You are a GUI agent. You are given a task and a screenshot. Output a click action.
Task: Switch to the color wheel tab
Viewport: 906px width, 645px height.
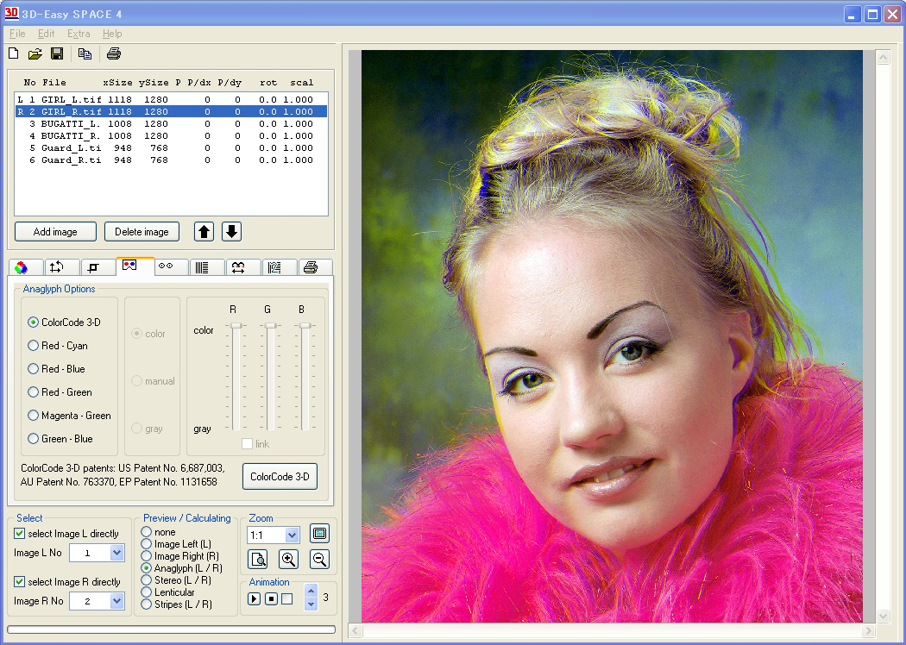[22, 267]
